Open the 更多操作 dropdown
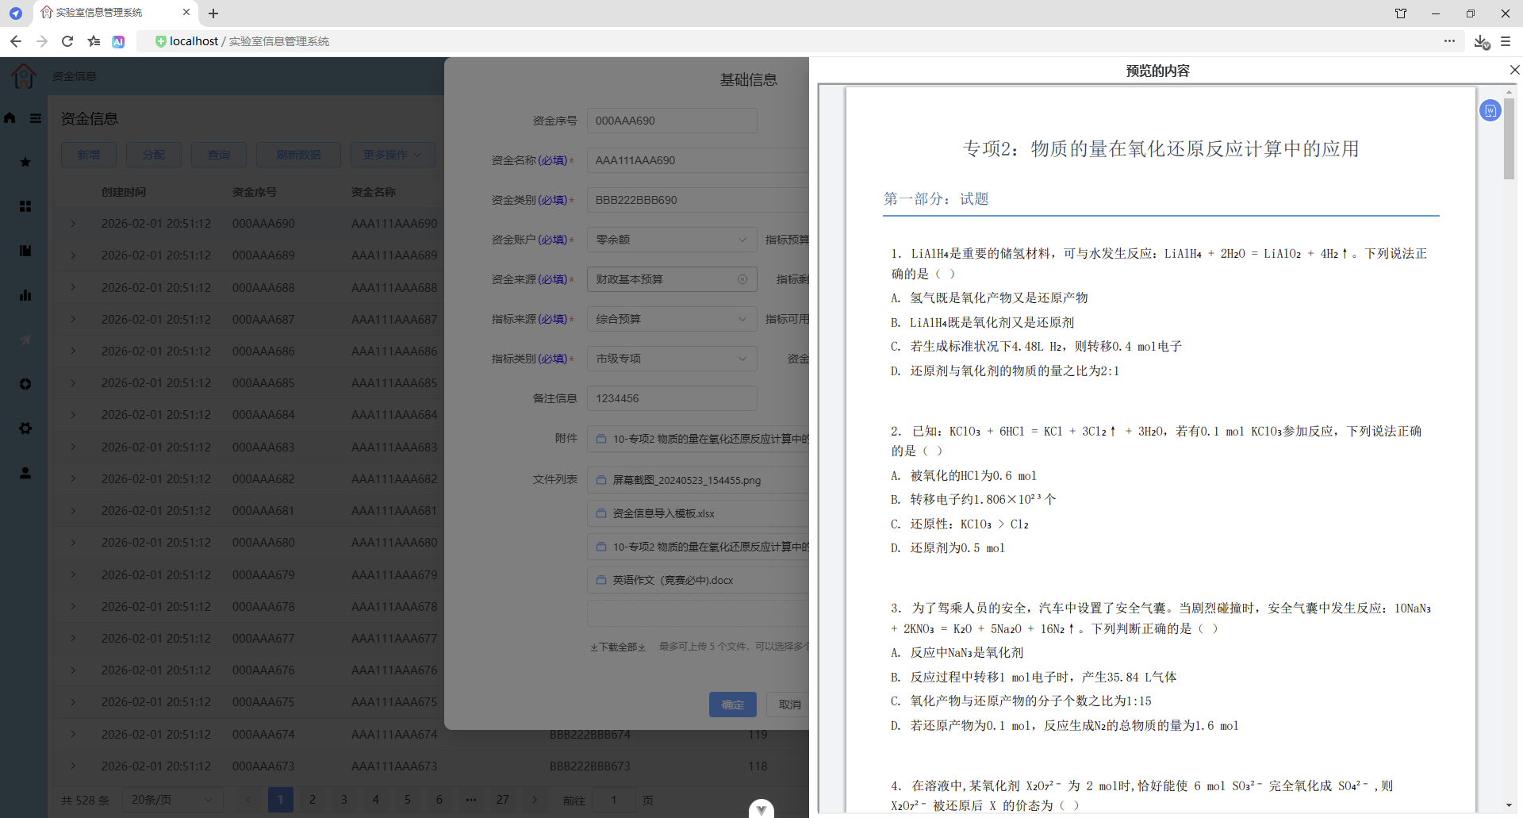This screenshot has height=818, width=1523. click(x=393, y=155)
